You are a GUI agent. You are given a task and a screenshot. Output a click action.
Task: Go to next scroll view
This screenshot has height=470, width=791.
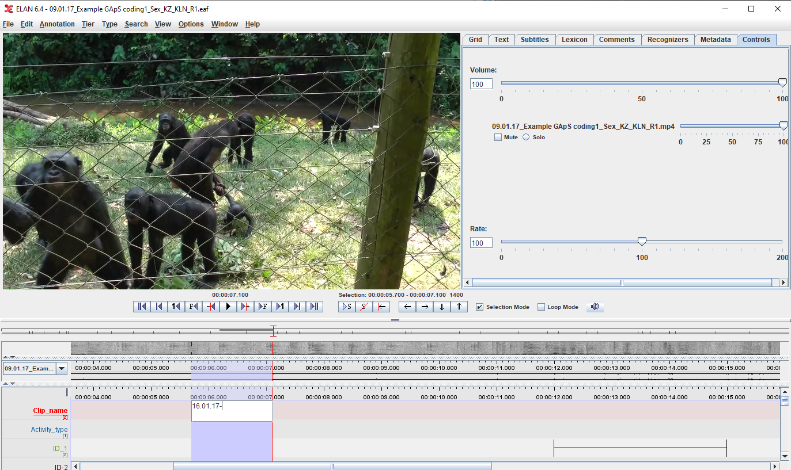297,307
